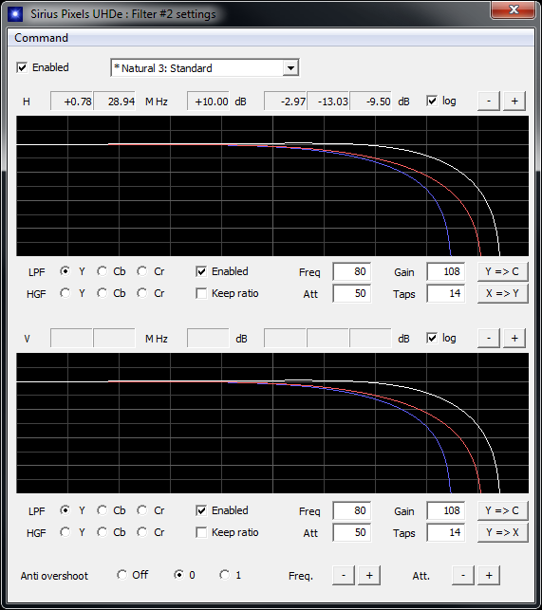Increase Anti overshoot Att. with plus button

489,576
